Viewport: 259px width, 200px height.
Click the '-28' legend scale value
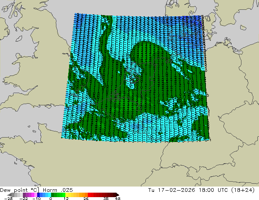[8, 198]
